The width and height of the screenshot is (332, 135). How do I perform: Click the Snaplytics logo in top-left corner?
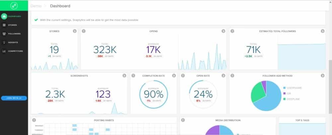coord(14,5)
